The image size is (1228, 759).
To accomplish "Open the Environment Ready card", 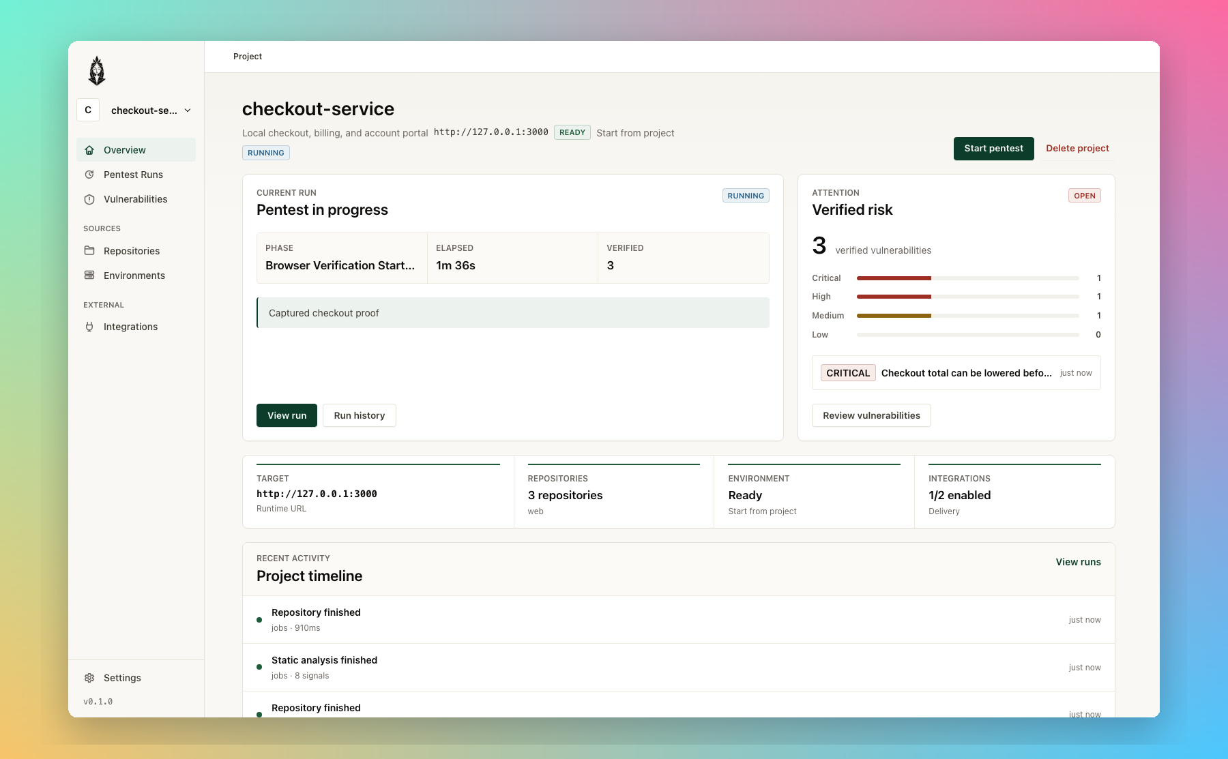I will pos(814,492).
